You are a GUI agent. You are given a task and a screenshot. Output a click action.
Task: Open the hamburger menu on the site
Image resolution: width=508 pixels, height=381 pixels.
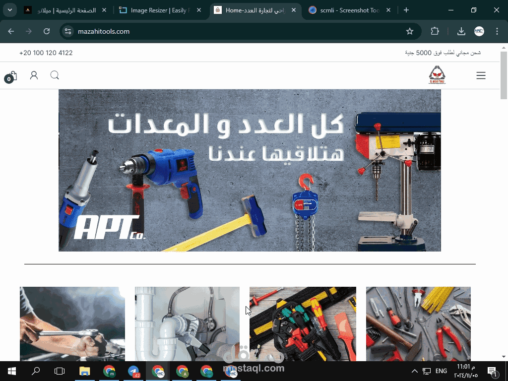pyautogui.click(x=481, y=75)
